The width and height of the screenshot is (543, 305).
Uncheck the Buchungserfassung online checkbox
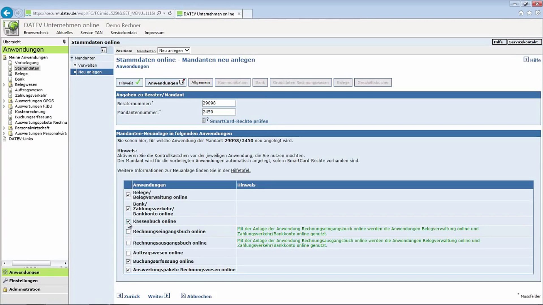pos(128,262)
